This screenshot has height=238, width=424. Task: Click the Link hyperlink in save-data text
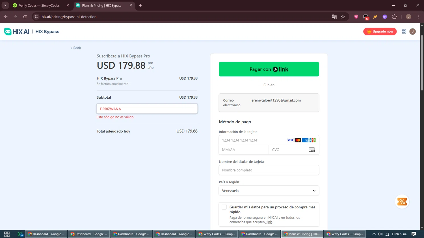pyautogui.click(x=269, y=222)
